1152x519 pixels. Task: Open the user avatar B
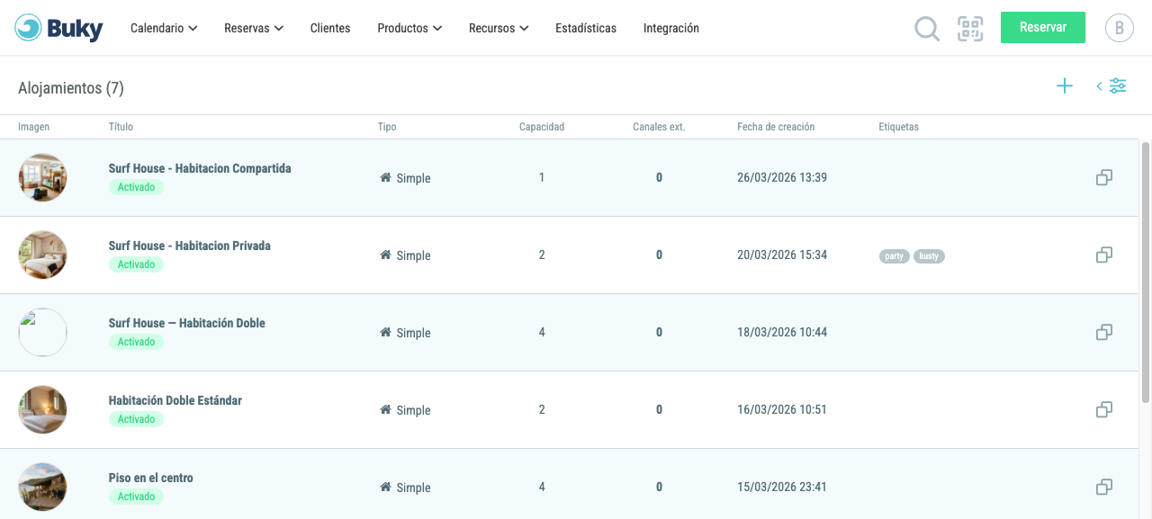point(1120,28)
